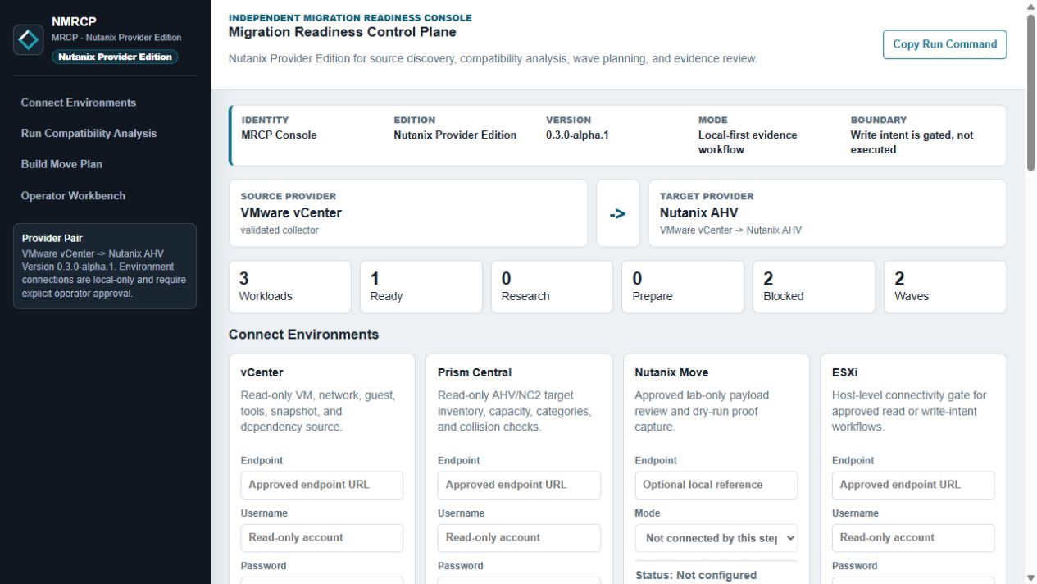This screenshot has width=1037, height=584.
Task: Select Build Move Plan in sidebar
Action: (61, 164)
